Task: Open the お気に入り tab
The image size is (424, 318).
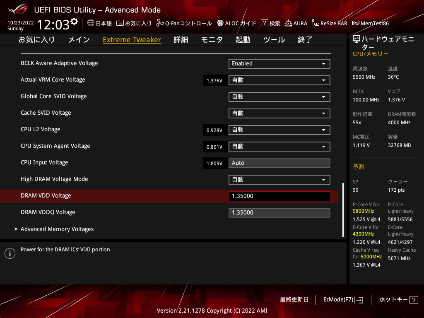Action: pos(37,40)
